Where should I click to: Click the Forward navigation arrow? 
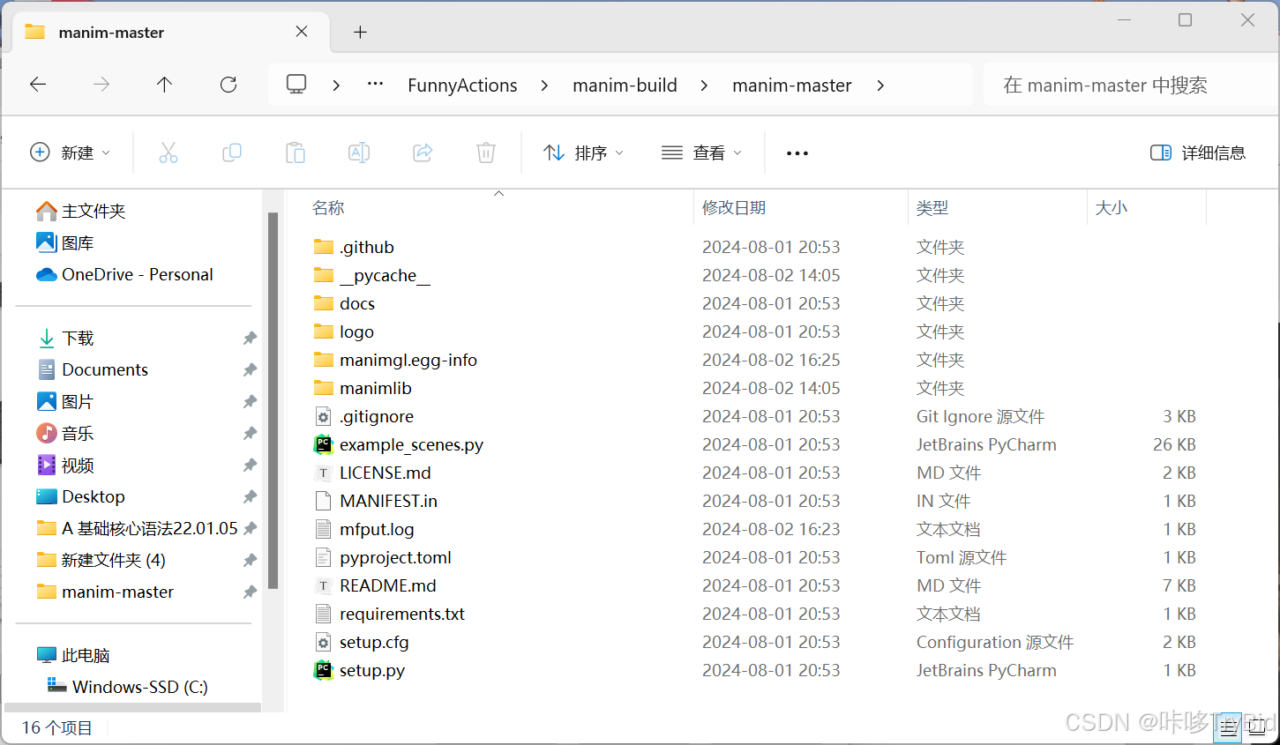pyautogui.click(x=101, y=85)
